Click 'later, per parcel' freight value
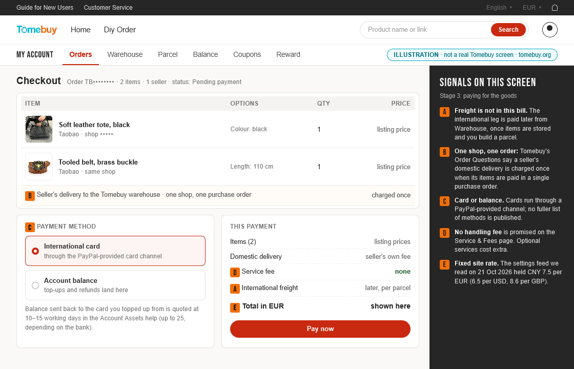 [x=387, y=288]
